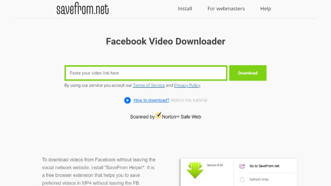Open the Privacy Policy link
Image resolution: width=331 pixels, height=186 pixels.
187,86
